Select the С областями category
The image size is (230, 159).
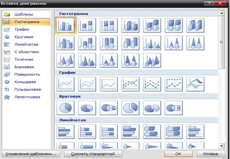click(26, 52)
